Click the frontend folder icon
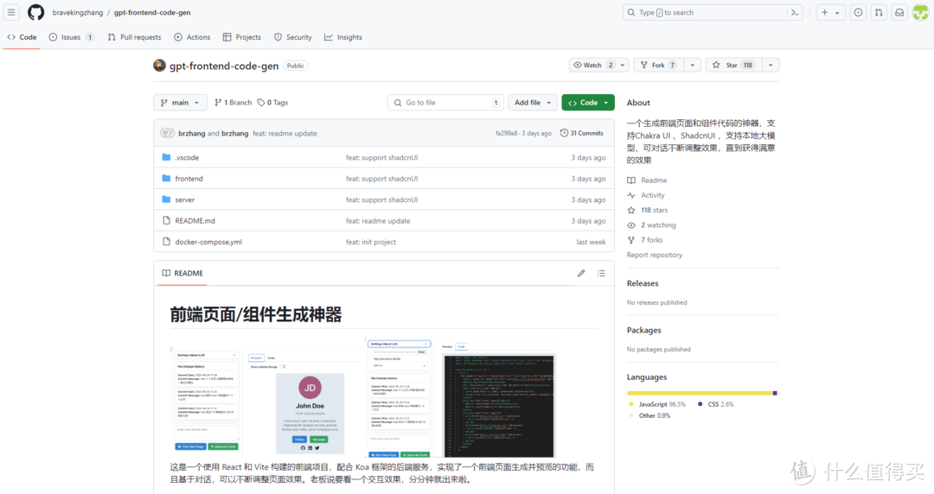934x494 pixels. 166,179
